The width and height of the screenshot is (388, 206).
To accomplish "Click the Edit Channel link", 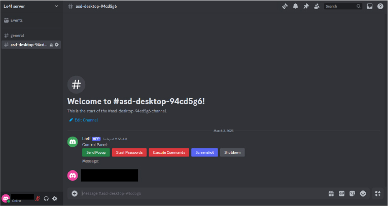I will pyautogui.click(x=86, y=120).
